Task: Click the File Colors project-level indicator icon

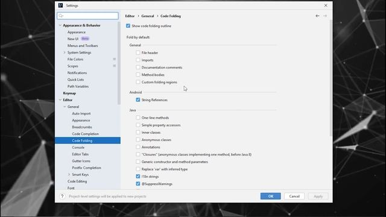Action: (x=114, y=59)
